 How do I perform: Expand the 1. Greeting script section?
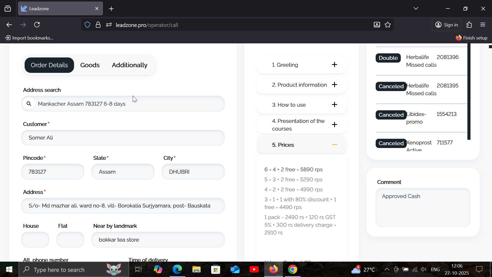[334, 65]
